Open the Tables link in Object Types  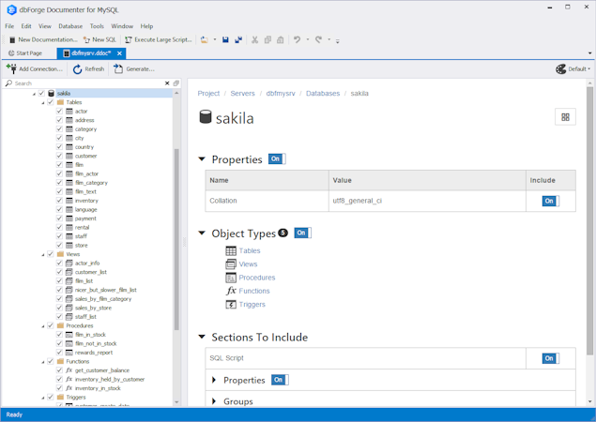click(x=250, y=250)
